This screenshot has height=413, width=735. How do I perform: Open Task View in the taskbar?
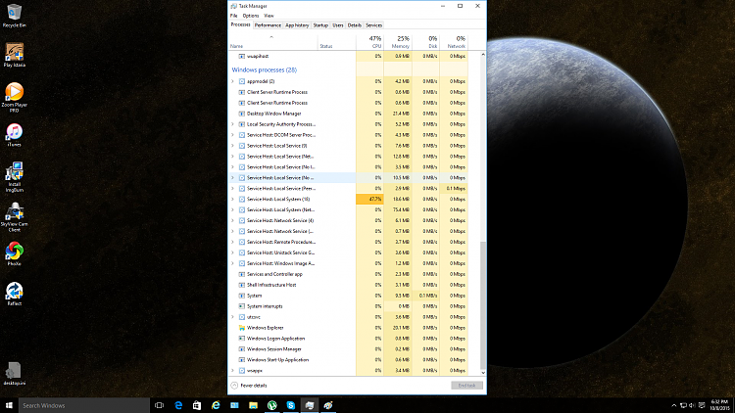click(160, 405)
